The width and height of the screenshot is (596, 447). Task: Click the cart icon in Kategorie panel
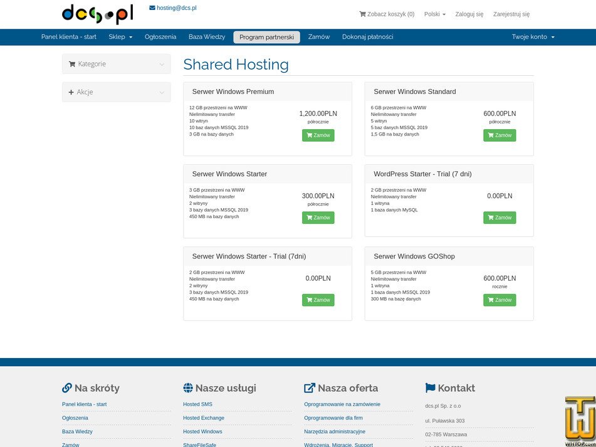(72, 64)
